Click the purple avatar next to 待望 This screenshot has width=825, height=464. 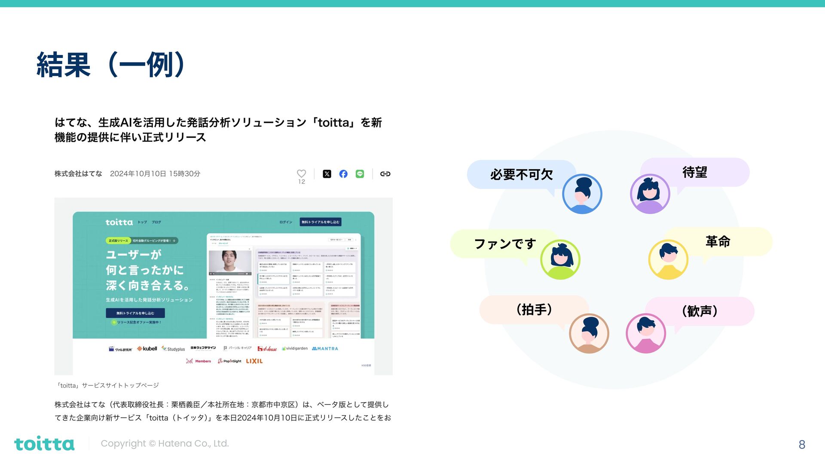tap(650, 194)
